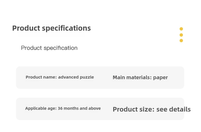This screenshot has height=132, width=201.
Task: Open the "Product size: see details" entry
Action: tap(152, 109)
